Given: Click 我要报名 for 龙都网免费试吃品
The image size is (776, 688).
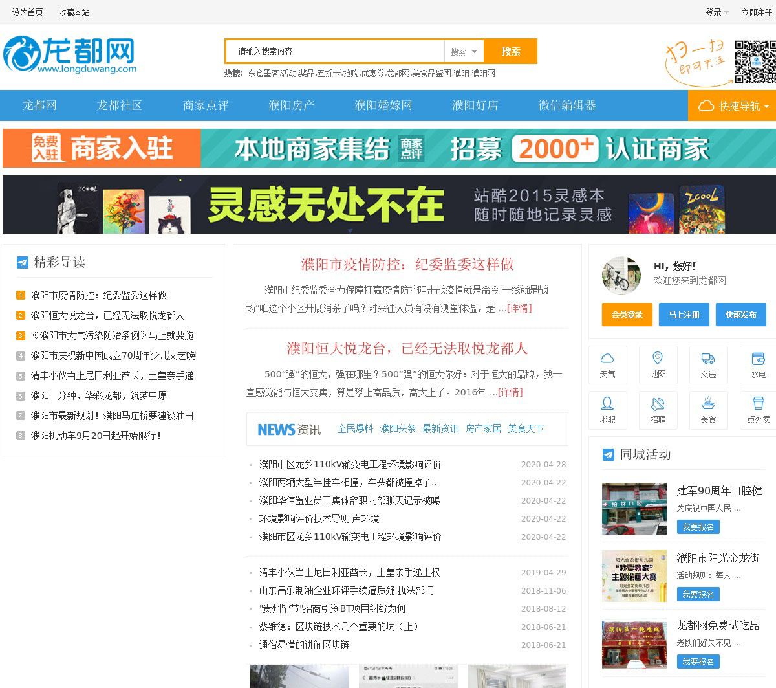Looking at the screenshot, I should point(698,661).
